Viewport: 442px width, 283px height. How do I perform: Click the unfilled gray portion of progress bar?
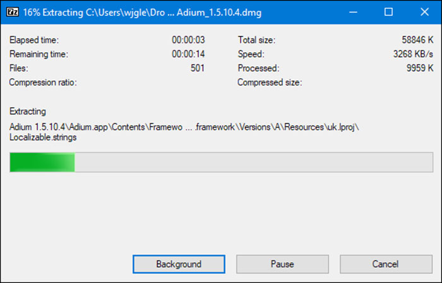253,163
